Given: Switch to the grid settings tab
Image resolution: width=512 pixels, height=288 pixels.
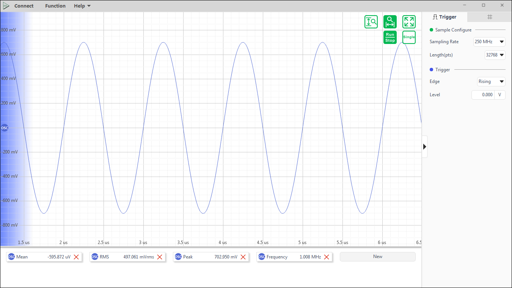Looking at the screenshot, I should [490, 17].
